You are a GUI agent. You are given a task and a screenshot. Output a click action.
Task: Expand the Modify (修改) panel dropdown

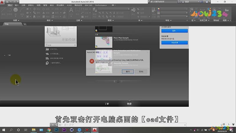point(50,20)
